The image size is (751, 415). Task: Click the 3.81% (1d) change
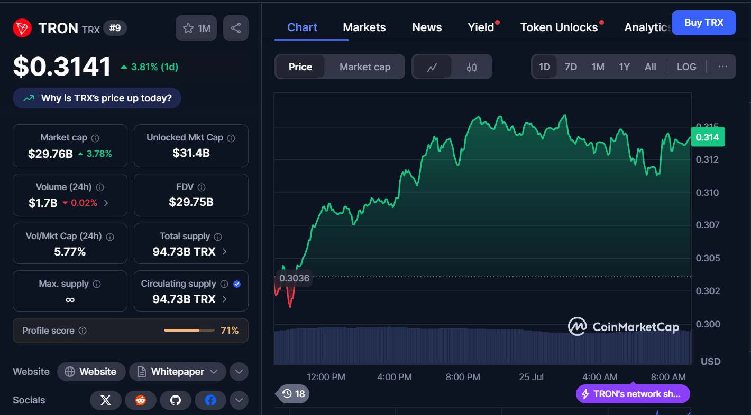click(150, 67)
